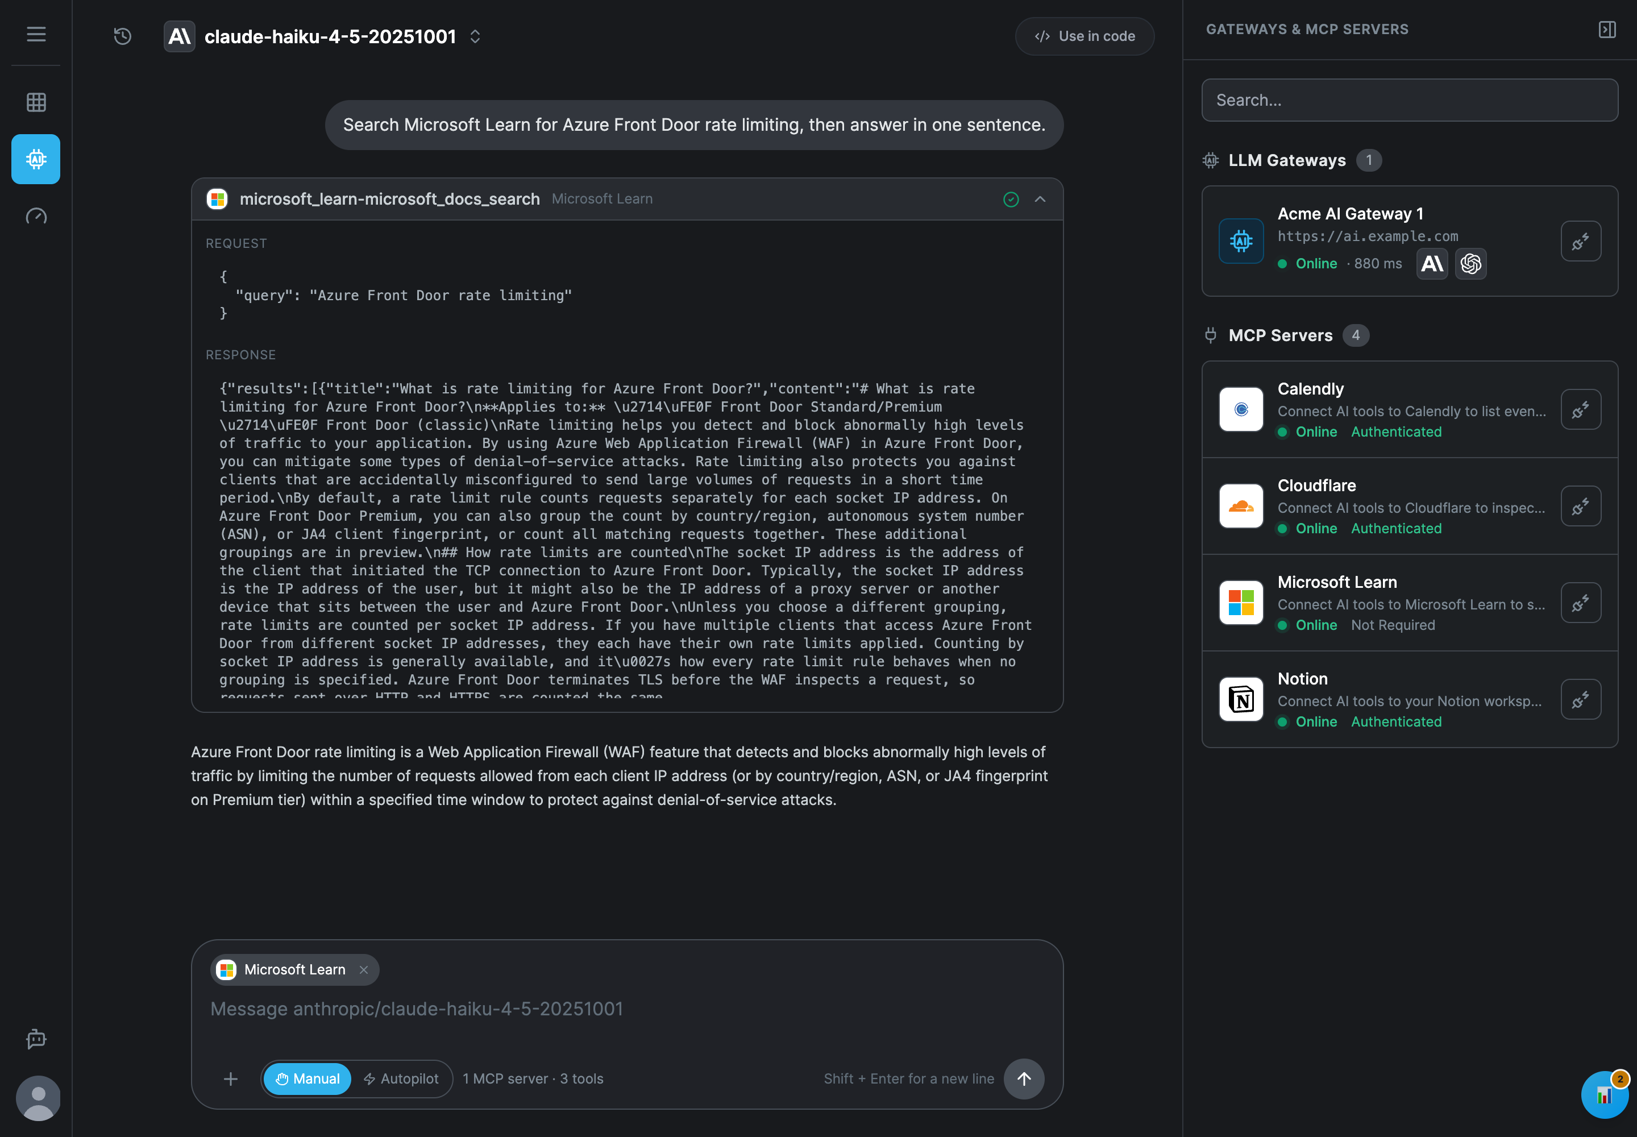The image size is (1637, 1137).
Task: Open the floating chart widget with badge 2
Action: (x=1604, y=1094)
